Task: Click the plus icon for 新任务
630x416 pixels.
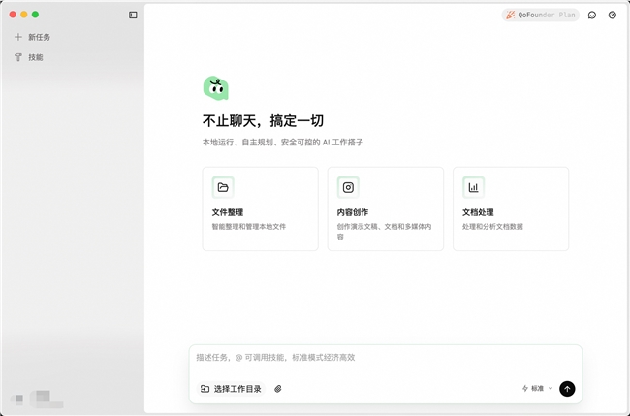Action: point(18,37)
